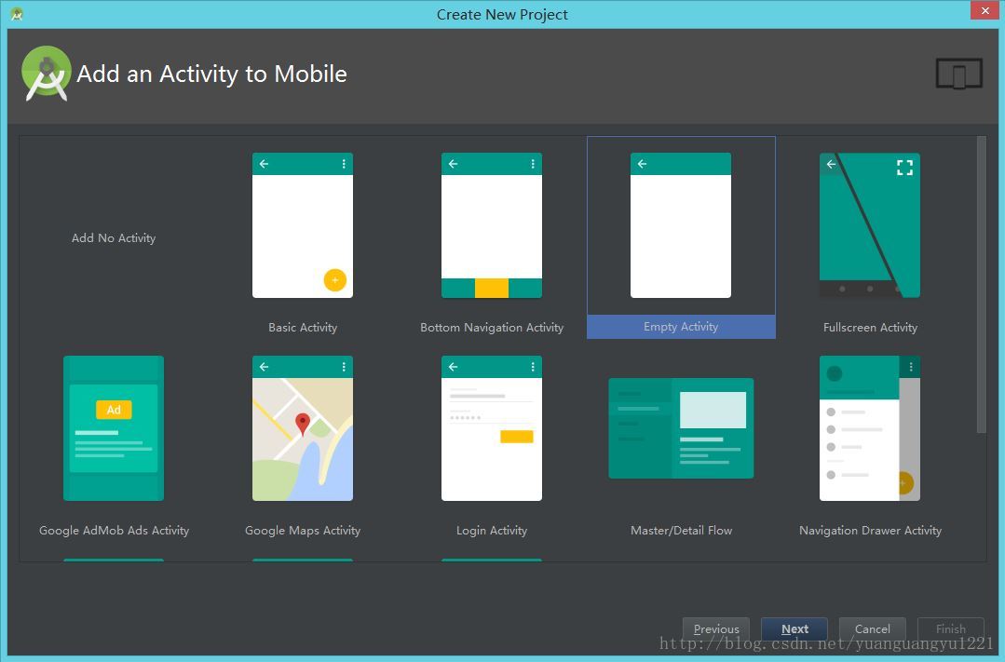This screenshot has height=662, width=1005.
Task: Click the Basic Activity label
Action: tap(303, 328)
